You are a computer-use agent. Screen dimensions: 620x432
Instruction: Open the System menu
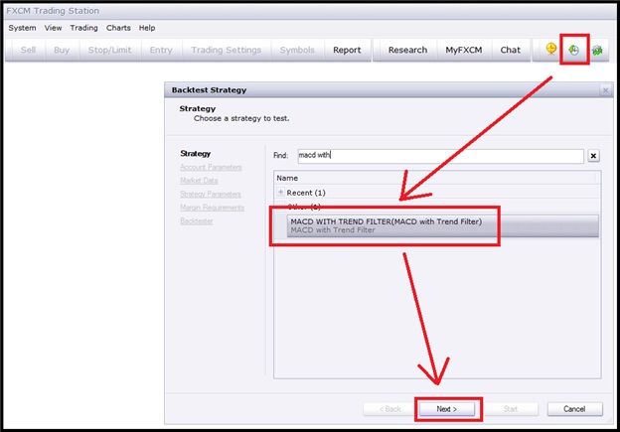[x=22, y=28]
